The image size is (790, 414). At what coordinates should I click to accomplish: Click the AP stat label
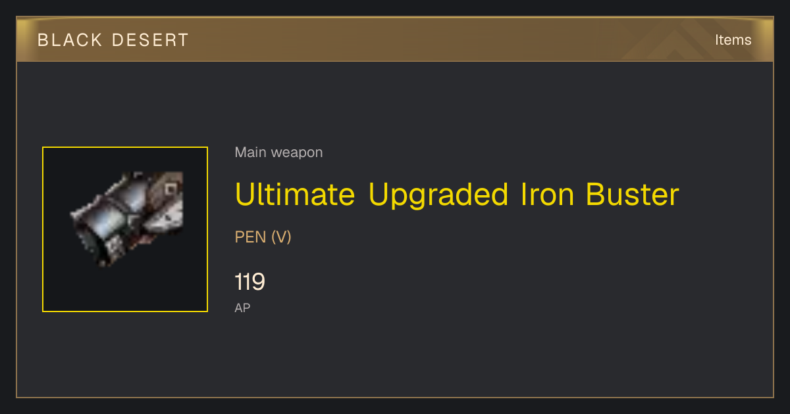tap(242, 308)
